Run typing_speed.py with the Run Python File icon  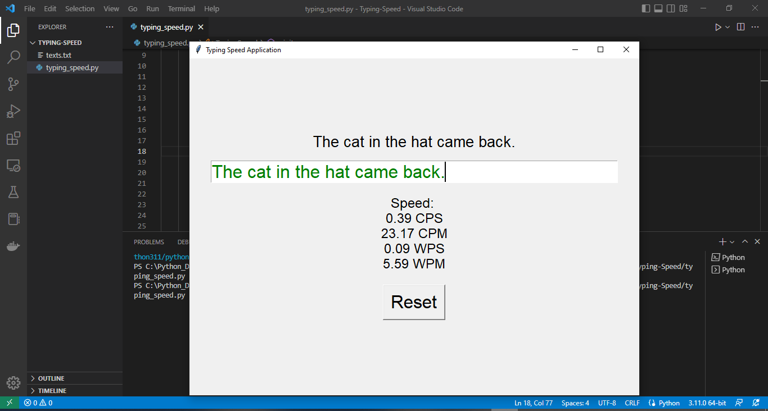[x=718, y=26]
